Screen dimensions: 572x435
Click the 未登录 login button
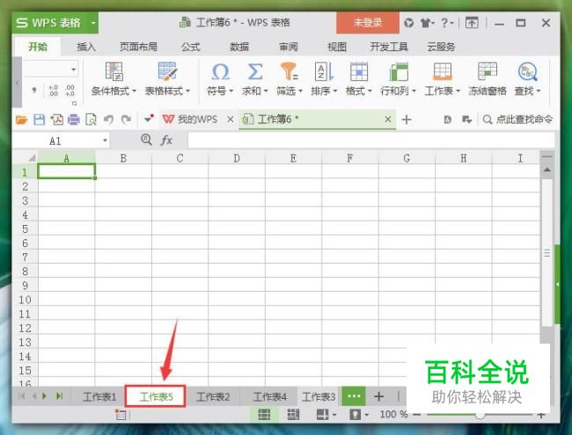(x=368, y=23)
